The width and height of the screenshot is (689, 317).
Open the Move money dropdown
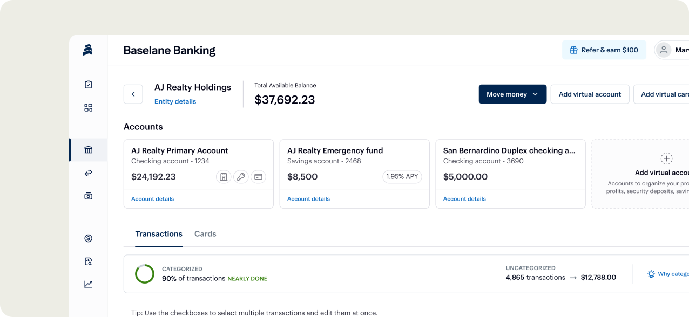tap(512, 94)
